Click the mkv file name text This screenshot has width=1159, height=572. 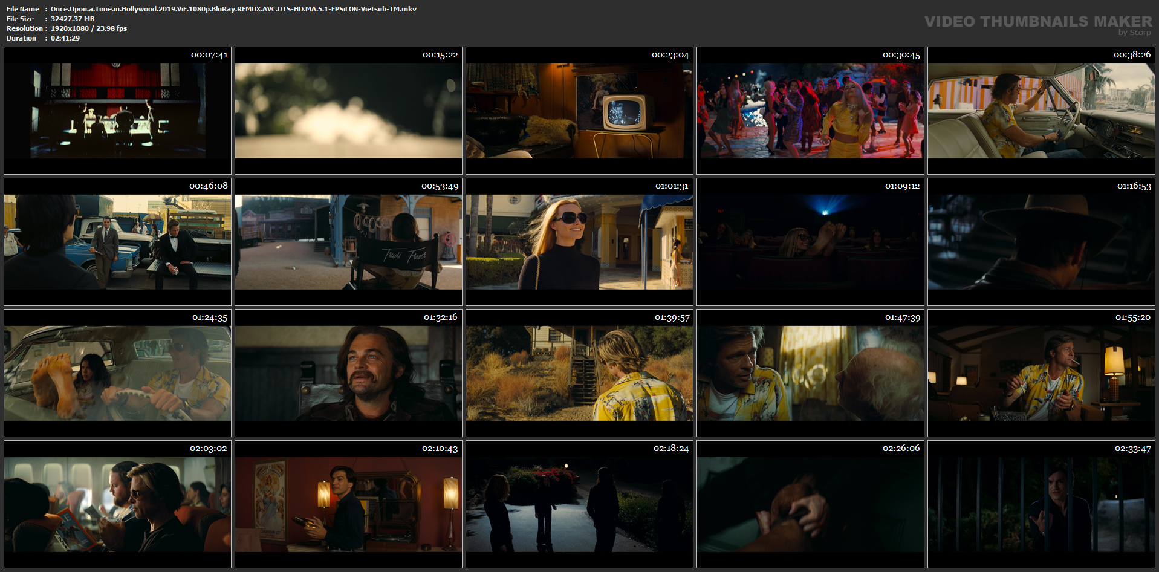coord(233,9)
